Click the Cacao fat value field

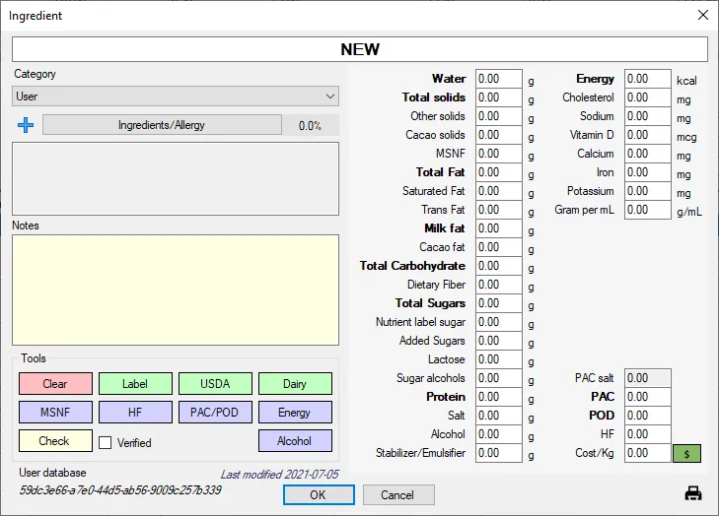498,247
